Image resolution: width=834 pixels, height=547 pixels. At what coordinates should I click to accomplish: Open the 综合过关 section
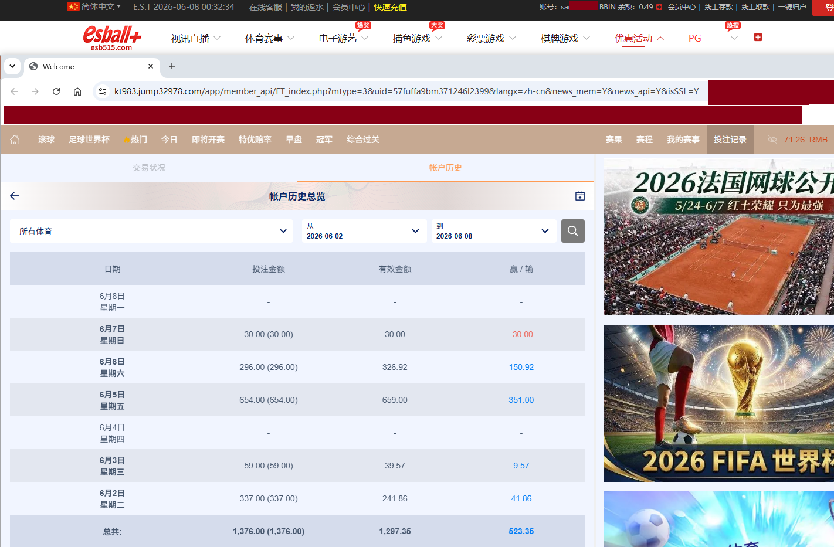(363, 140)
